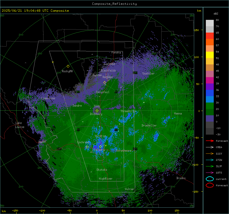Click the yellow diamond marker below Cochrane

(87, 147)
